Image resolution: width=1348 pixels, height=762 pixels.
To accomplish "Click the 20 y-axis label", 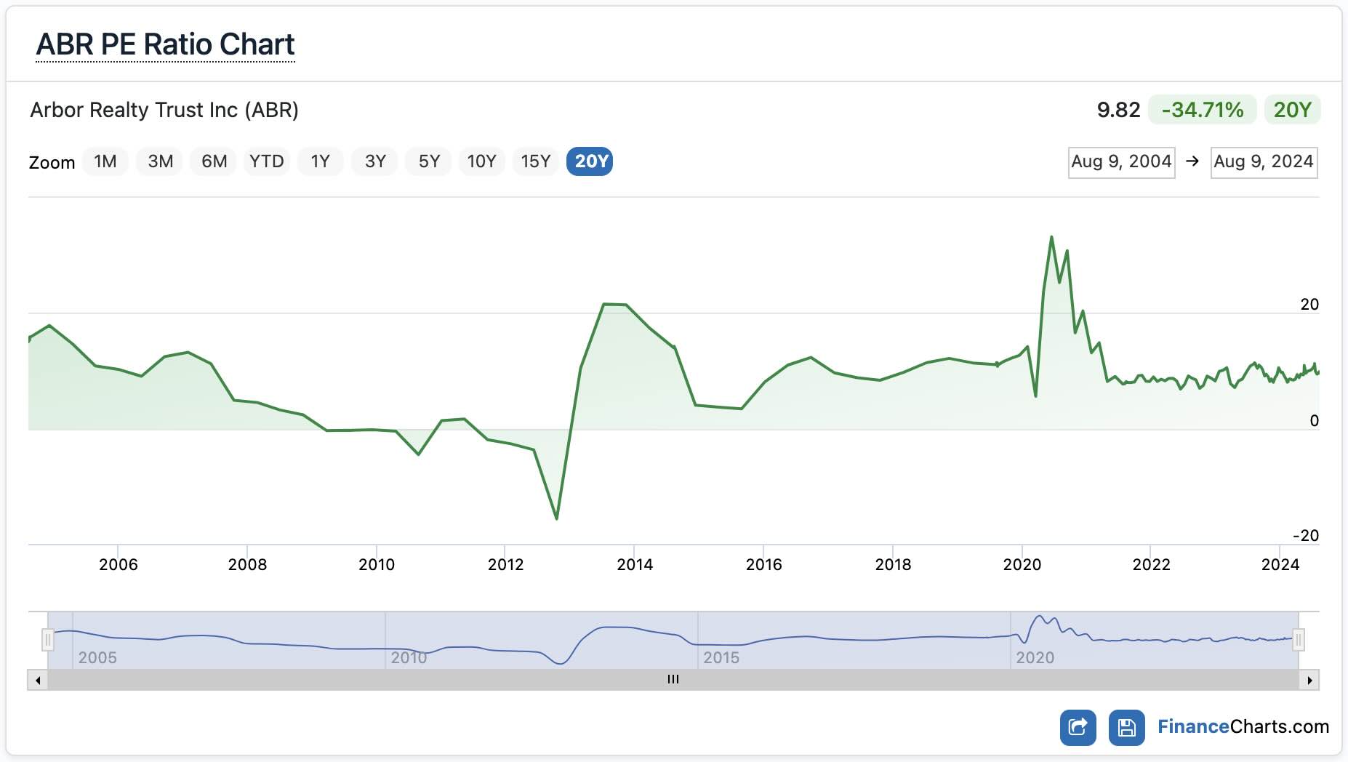I will pos(1309,304).
